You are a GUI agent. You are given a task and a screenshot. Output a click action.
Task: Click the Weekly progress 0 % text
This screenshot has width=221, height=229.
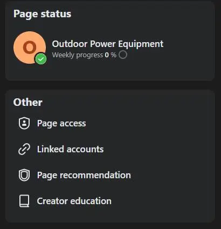[x=84, y=55]
